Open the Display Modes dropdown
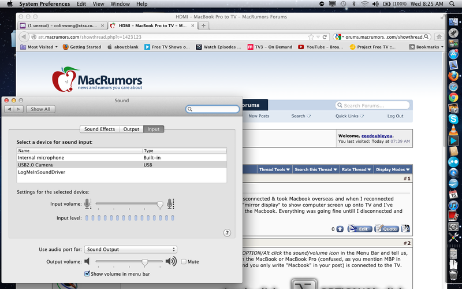Viewport: 462px width, 289px height. pos(393,169)
